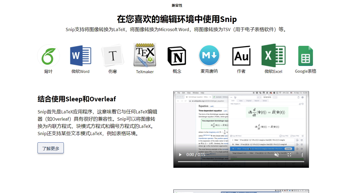Image resolution: width=343 pixels, height=193 pixels.
Task: Select the Mathpix Snip leaf icon labeled 背叶
Action: 49,55
